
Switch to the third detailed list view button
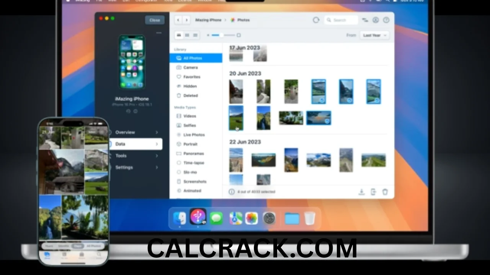[x=195, y=35]
